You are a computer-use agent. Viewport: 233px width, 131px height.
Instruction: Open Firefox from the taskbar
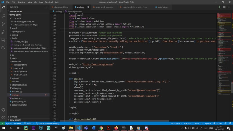coord(116,128)
